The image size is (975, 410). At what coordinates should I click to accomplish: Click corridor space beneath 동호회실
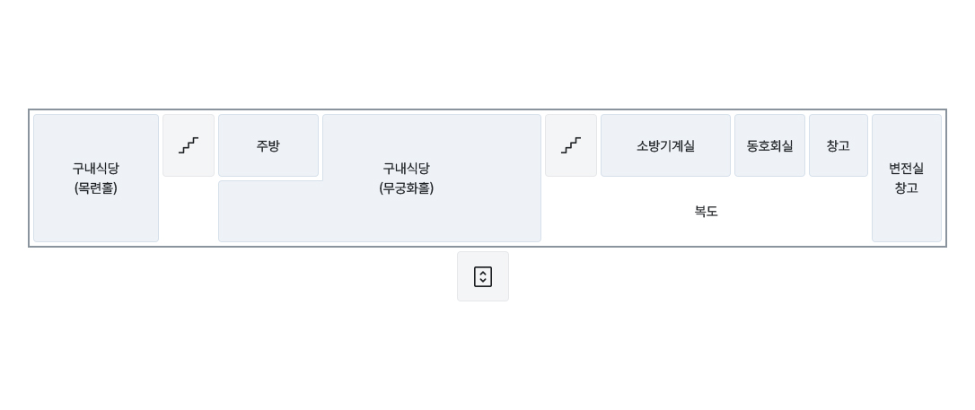(x=769, y=210)
